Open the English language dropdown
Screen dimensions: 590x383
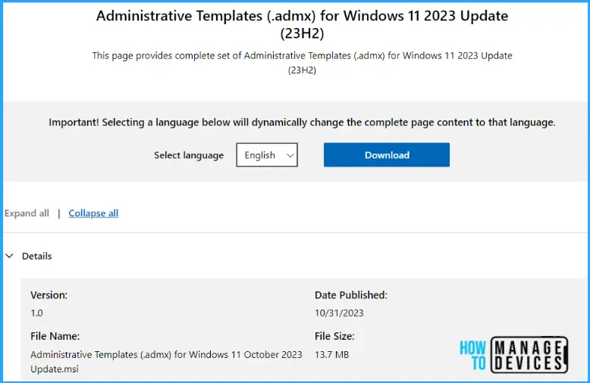click(x=266, y=155)
